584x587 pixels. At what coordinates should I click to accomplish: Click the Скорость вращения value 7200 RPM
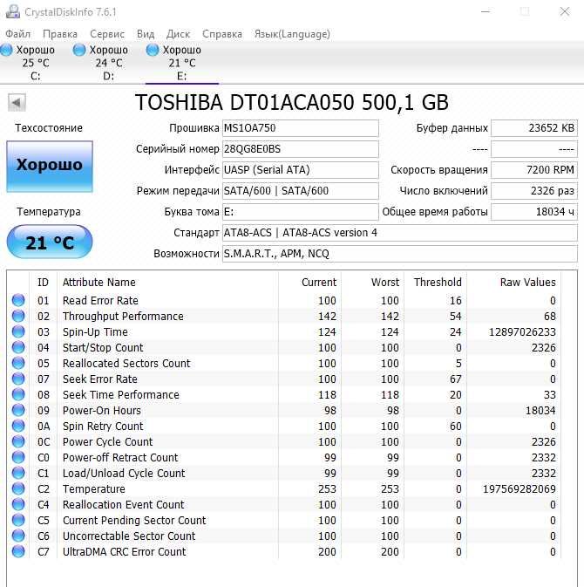pyautogui.click(x=534, y=170)
